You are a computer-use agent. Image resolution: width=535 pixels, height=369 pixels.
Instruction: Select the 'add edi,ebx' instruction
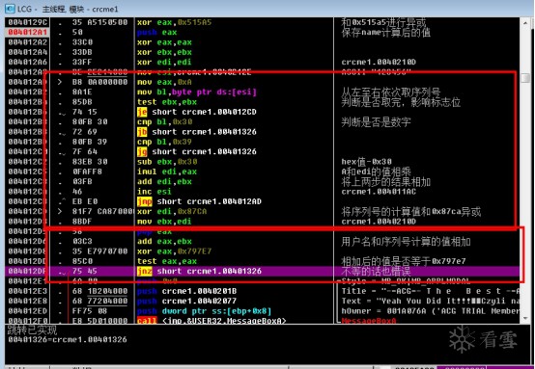coord(164,181)
